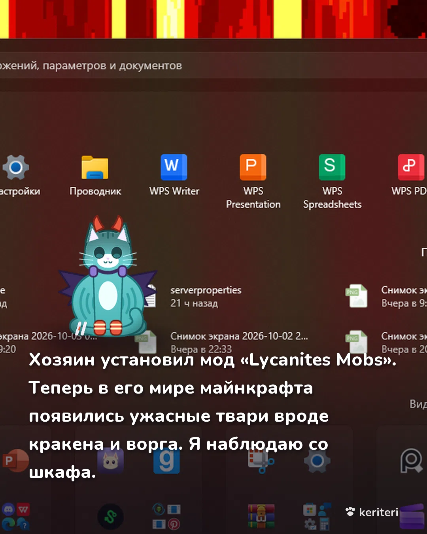Launch the Garry's Mod blue 'g' icon
The image size is (427, 534).
(x=166, y=460)
